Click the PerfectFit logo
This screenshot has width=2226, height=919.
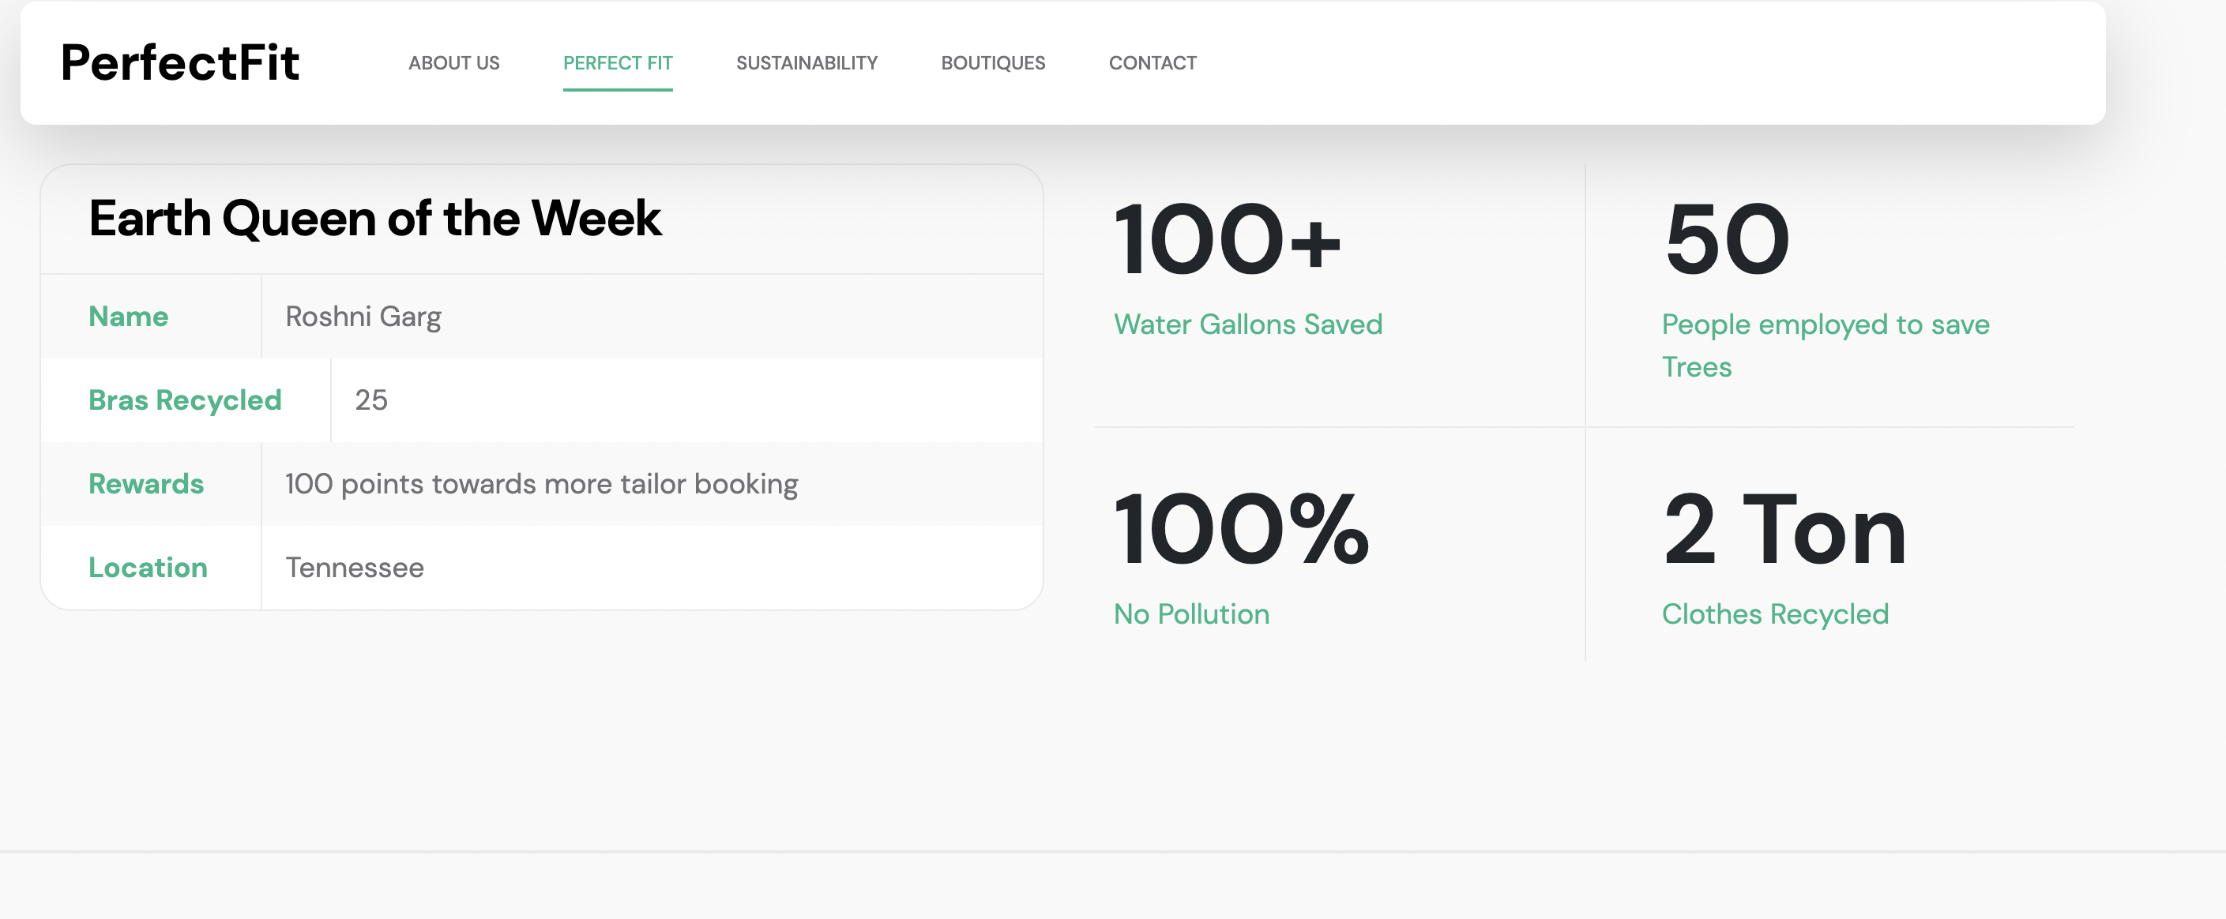click(x=180, y=63)
